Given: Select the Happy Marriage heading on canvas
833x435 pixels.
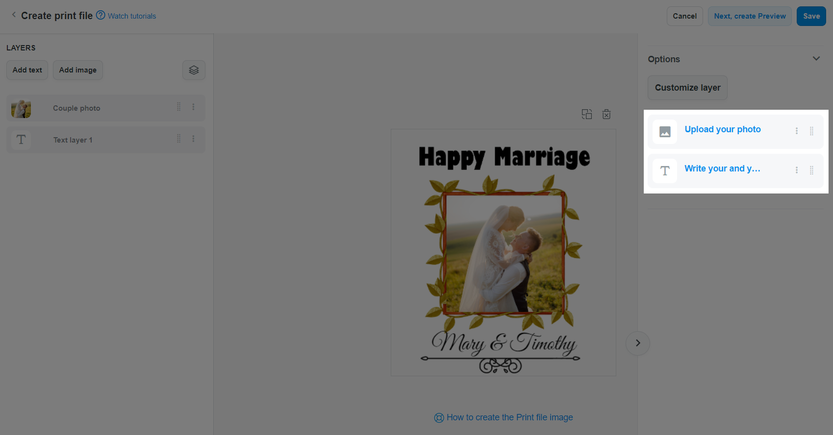Looking at the screenshot, I should pos(504,157).
